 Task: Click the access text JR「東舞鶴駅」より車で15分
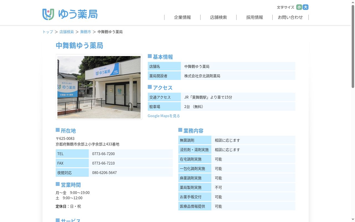pos(208,97)
